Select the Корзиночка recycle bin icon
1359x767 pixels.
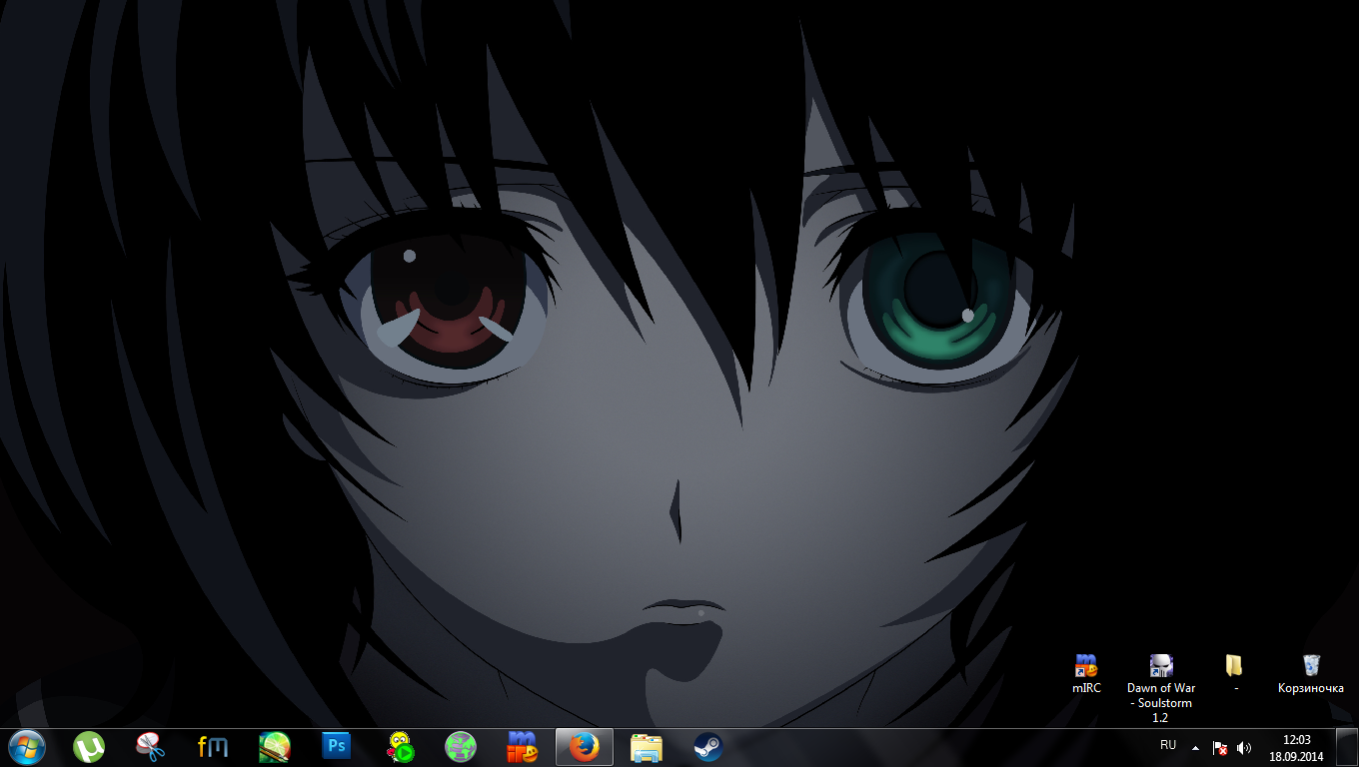(1311, 674)
